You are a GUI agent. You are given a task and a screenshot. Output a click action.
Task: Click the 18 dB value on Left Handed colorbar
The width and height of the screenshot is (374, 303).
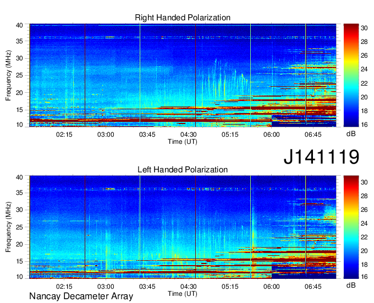click(x=364, y=265)
